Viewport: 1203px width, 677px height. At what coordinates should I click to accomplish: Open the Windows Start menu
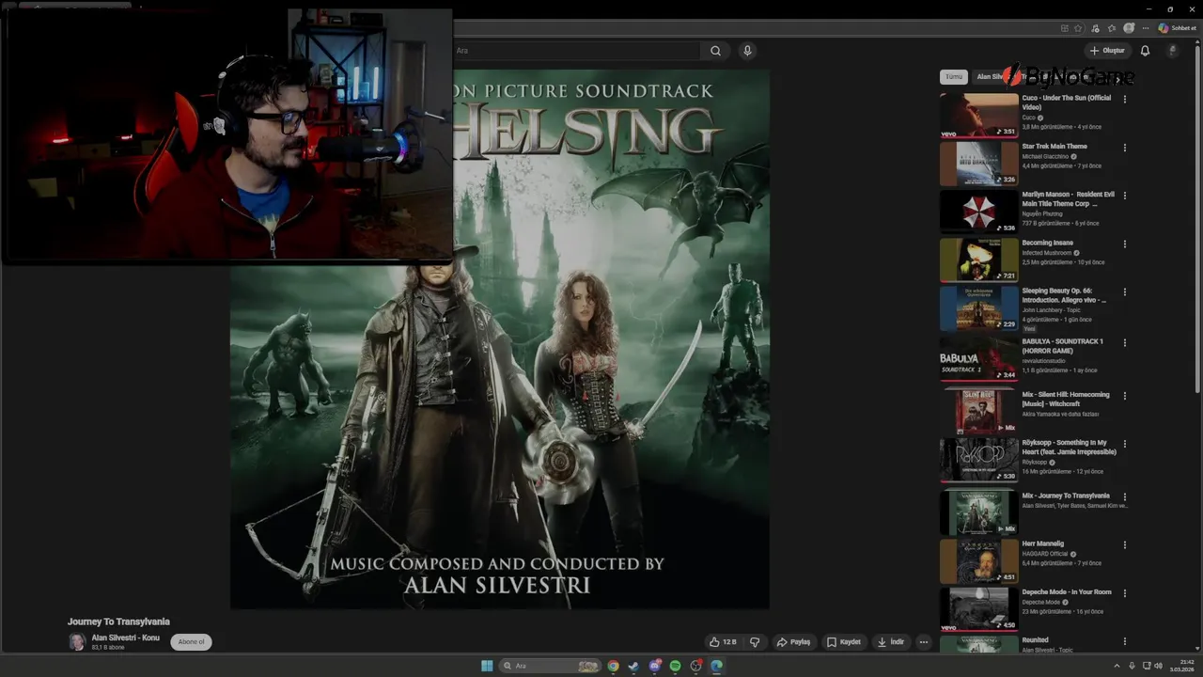pos(487,666)
